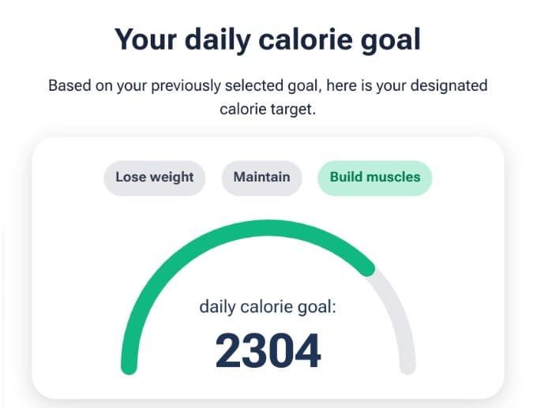Switch to the Maintain goal option
The width and height of the screenshot is (533, 408).
(261, 178)
